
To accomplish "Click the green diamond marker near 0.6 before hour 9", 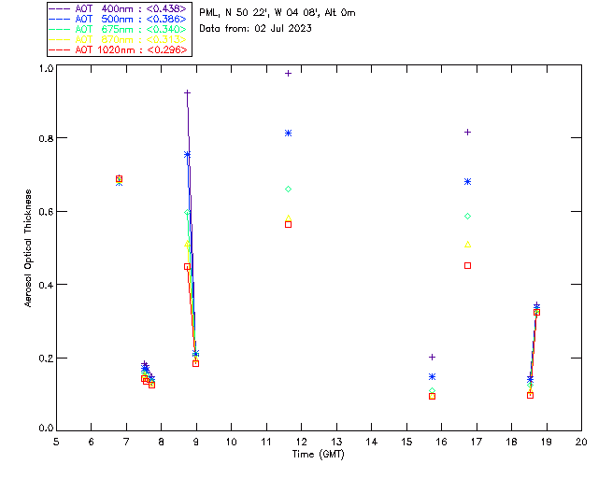I will pos(187,212).
